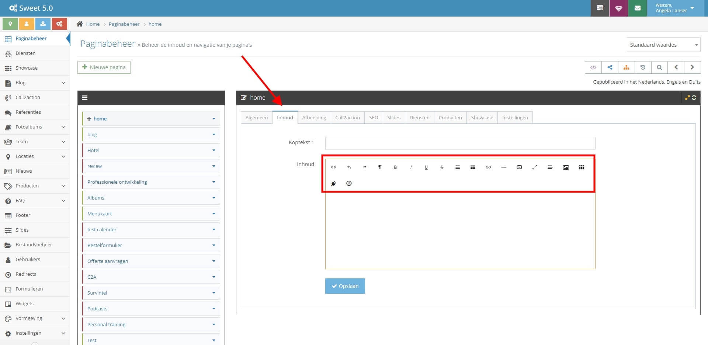
Task: Insert a video with play icon
Action: (x=519, y=167)
